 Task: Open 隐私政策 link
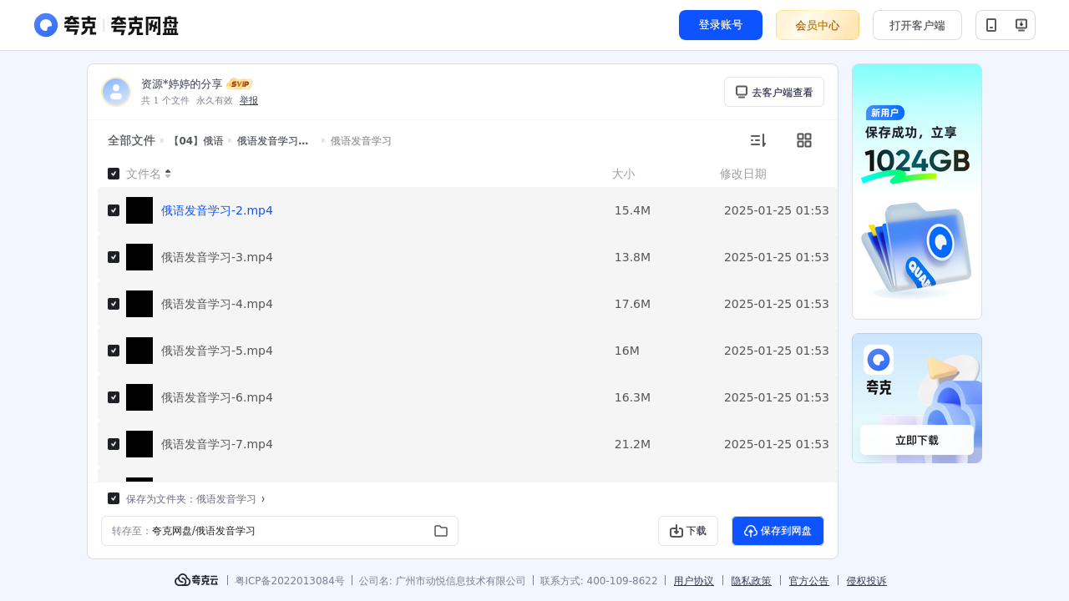tap(752, 580)
